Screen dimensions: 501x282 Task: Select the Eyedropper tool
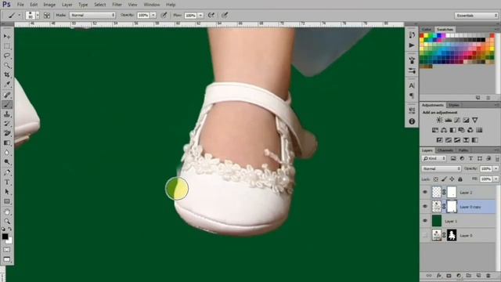(7, 85)
